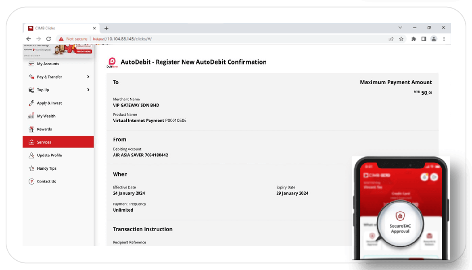Click the My Wealth chart icon

(31, 116)
